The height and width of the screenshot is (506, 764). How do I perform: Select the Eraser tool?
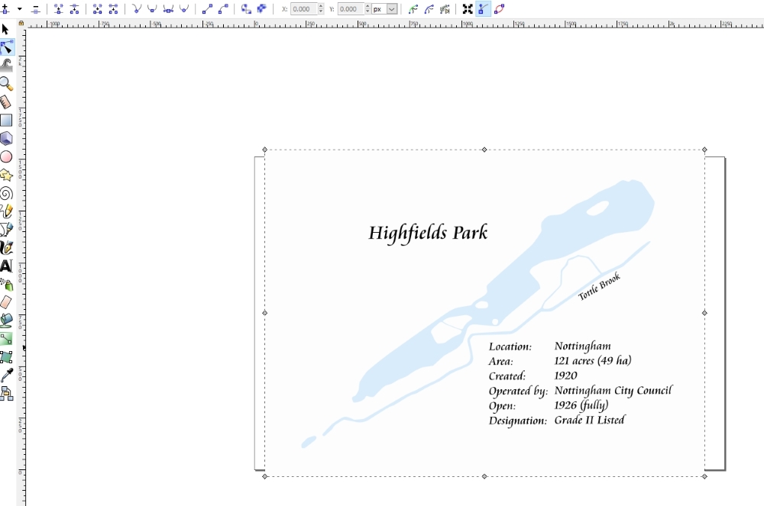pyautogui.click(x=6, y=302)
